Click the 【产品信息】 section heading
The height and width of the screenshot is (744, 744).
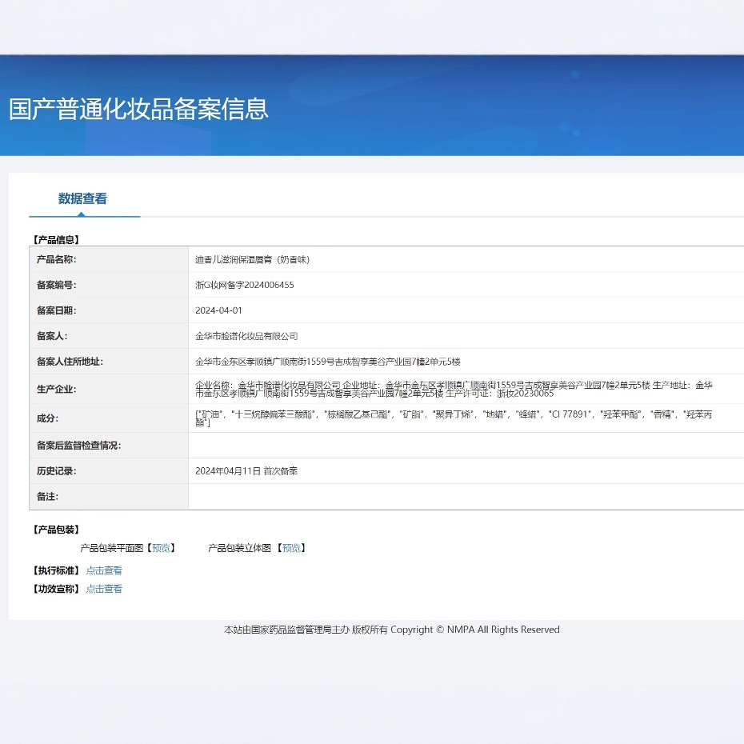tap(55, 240)
